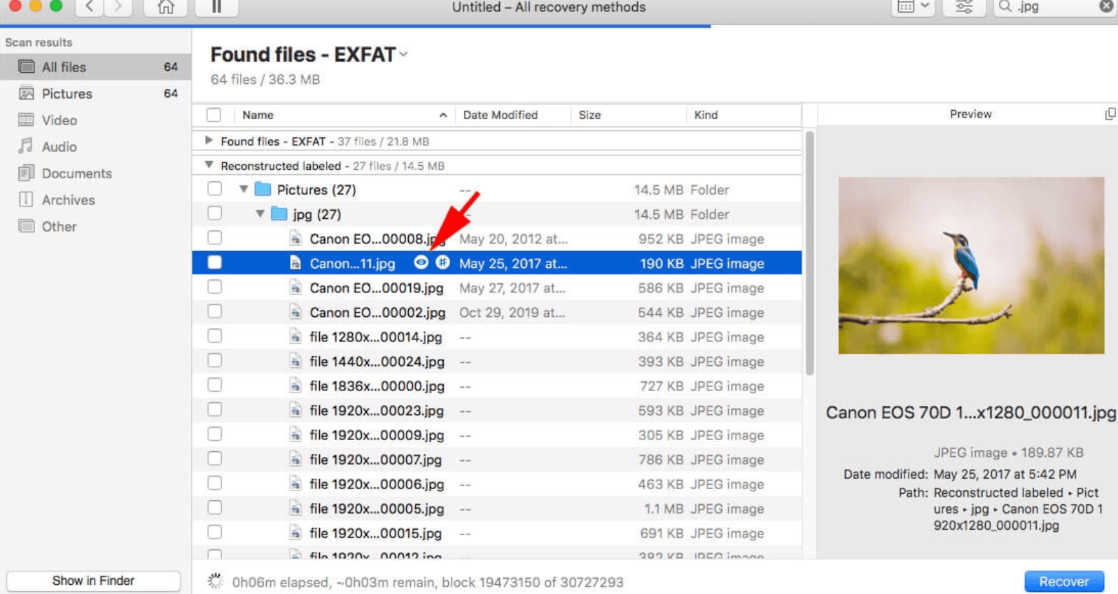Click file icon of file 1920x...00023.jpg

tap(295, 411)
